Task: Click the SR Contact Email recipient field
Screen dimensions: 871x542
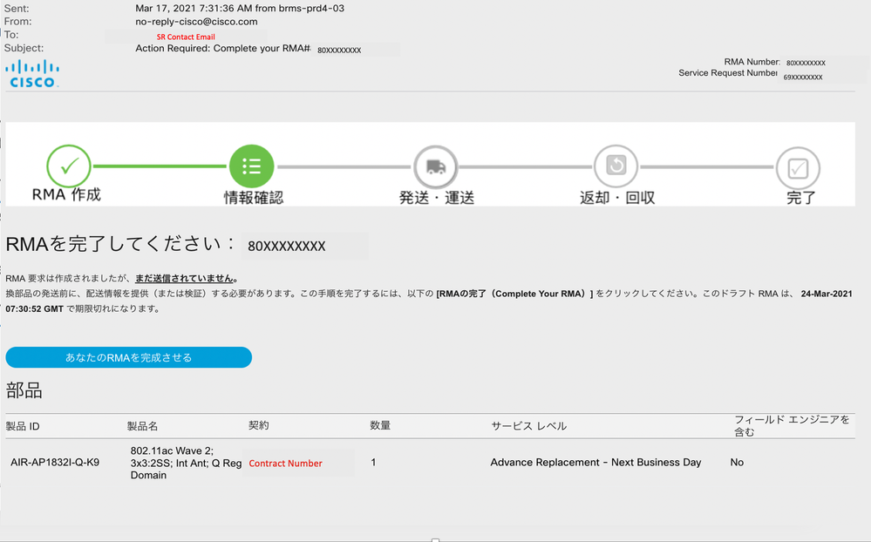Action: 186,37
